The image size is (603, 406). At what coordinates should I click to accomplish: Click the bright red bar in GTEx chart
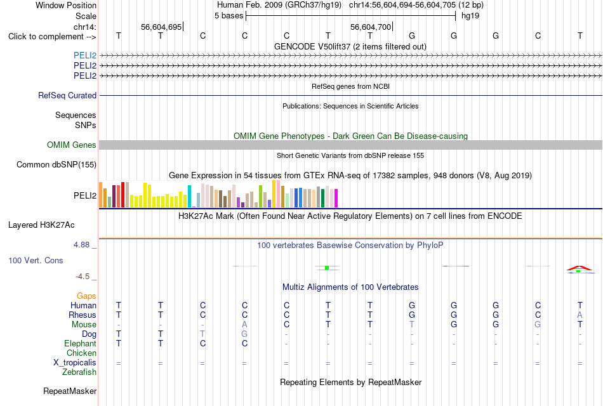[123, 195]
